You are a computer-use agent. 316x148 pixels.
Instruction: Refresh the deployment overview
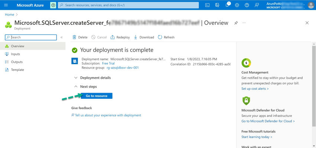(166, 37)
